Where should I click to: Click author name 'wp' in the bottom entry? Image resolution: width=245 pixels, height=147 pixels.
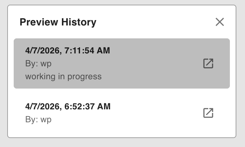46,119
